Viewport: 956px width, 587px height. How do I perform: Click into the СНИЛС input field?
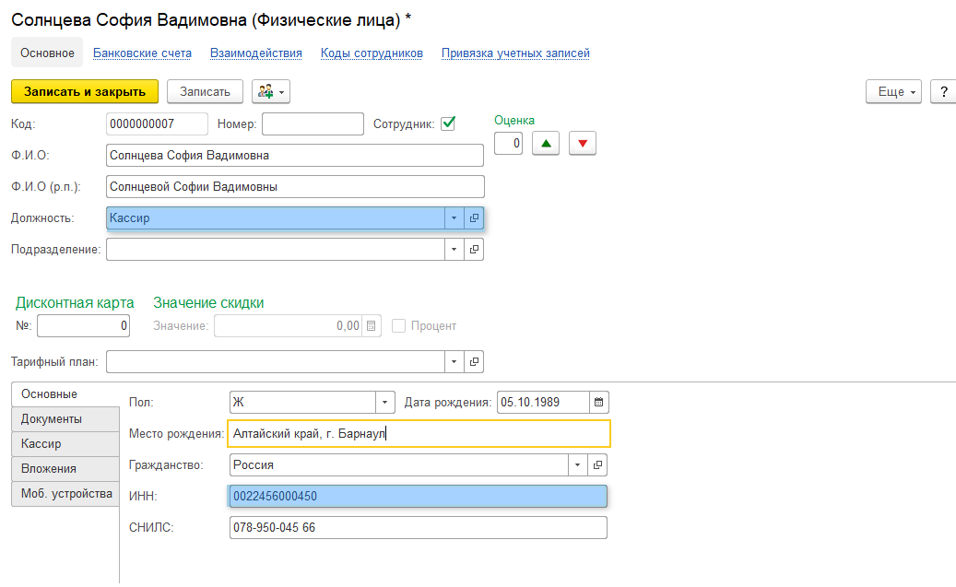click(x=417, y=528)
